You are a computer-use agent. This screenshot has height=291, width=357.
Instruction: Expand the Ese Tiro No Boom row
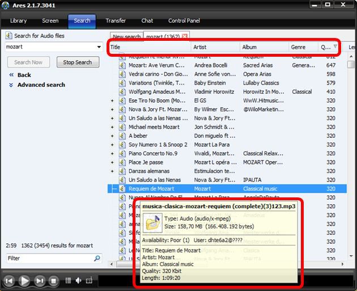112,101
